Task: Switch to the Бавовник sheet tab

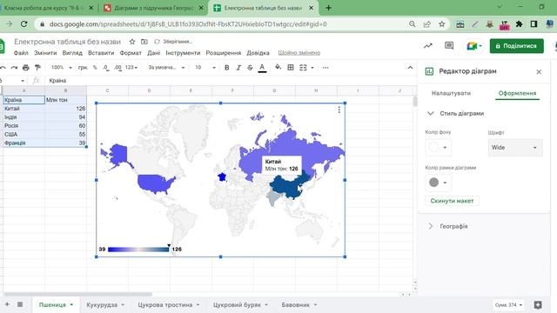Action: 299,305
